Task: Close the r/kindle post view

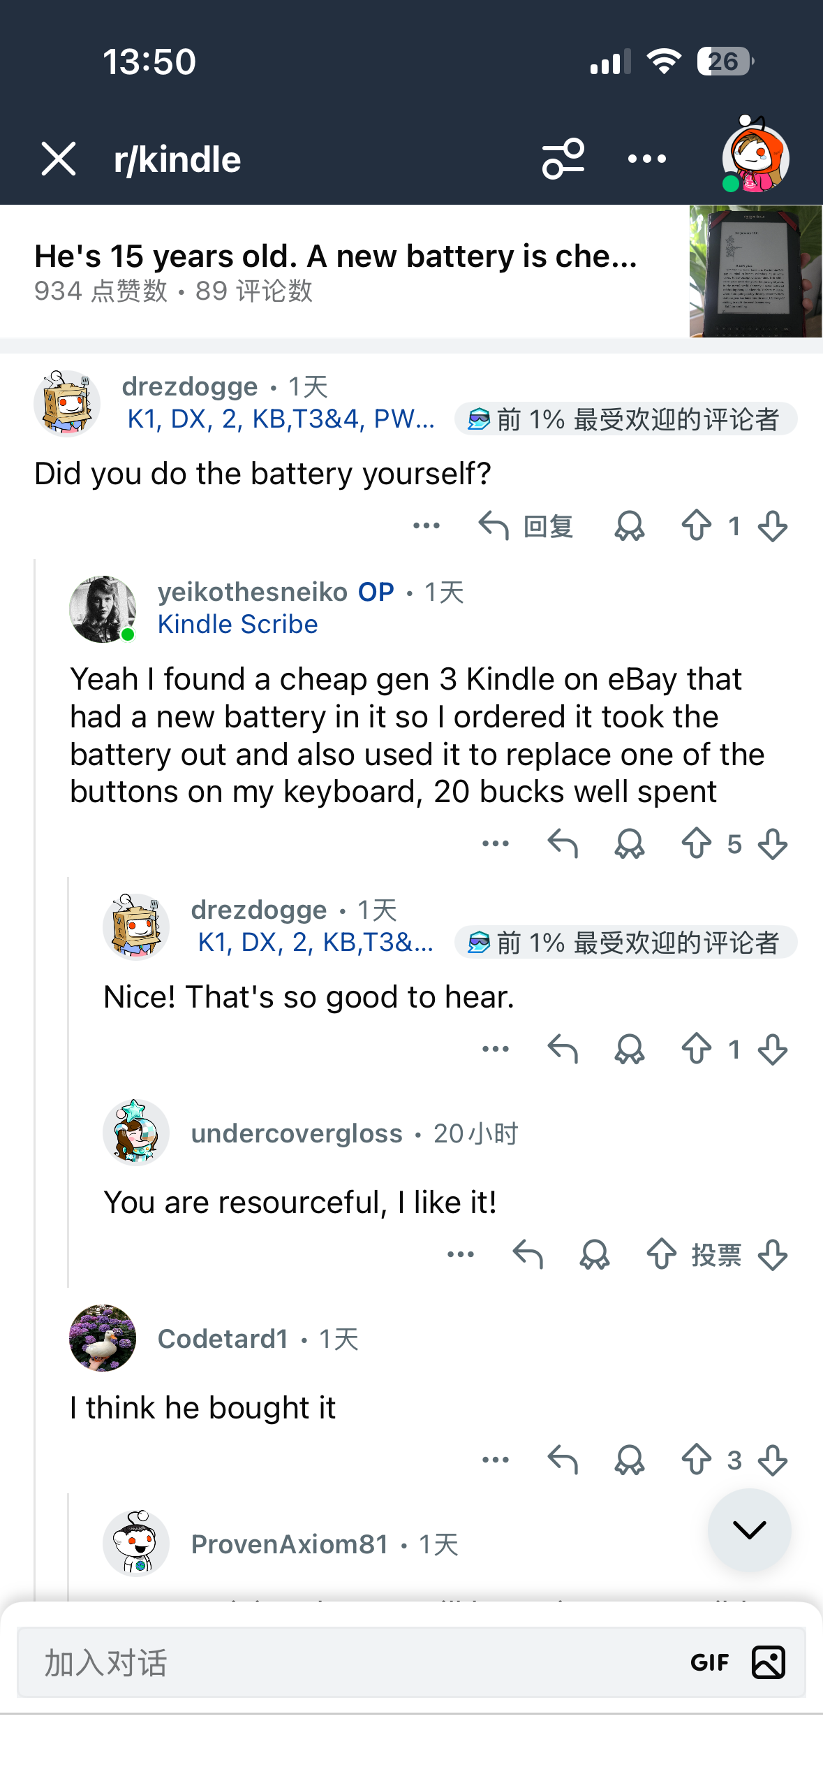Action: (59, 159)
